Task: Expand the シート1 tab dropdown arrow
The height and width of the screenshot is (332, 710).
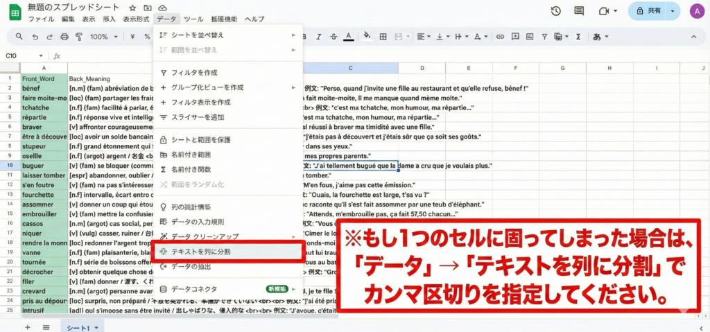Action: (x=96, y=326)
